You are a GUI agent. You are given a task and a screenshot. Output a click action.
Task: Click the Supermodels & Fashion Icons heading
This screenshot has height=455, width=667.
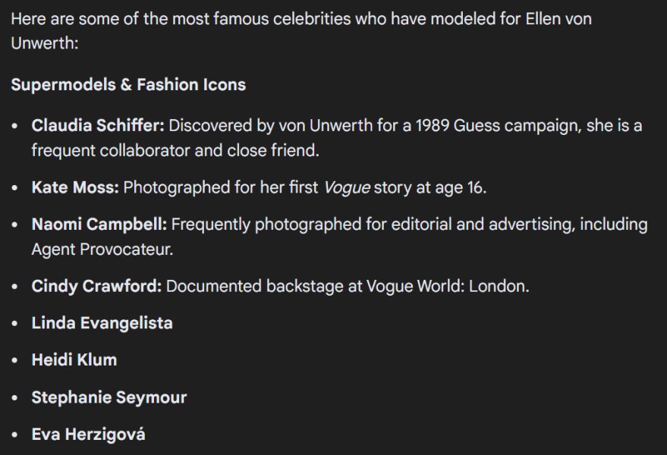pos(128,84)
